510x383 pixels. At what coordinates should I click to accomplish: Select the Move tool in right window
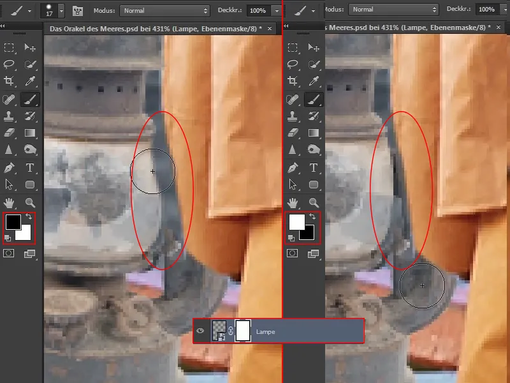tap(314, 47)
